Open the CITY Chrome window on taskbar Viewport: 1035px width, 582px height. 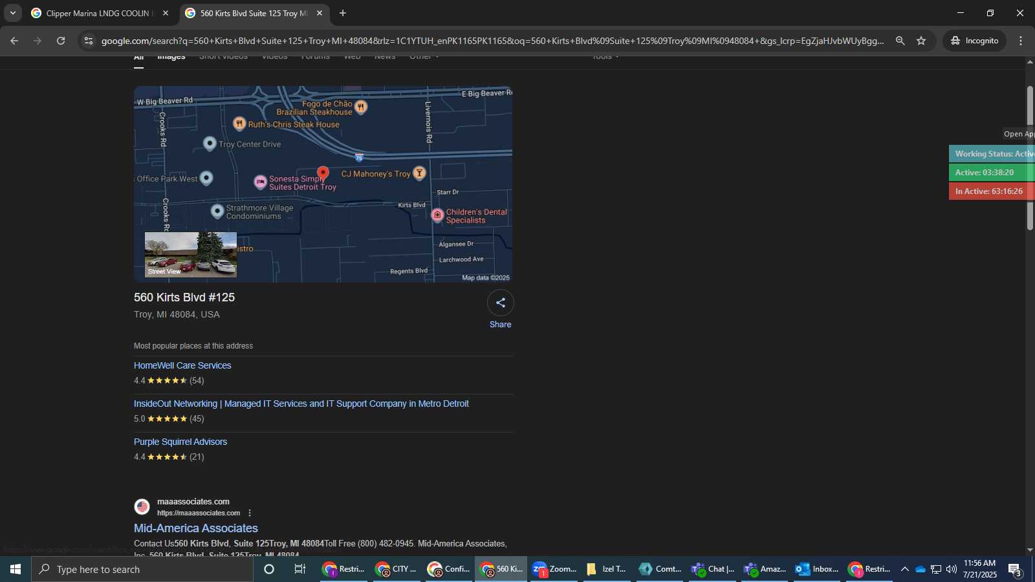tap(396, 569)
